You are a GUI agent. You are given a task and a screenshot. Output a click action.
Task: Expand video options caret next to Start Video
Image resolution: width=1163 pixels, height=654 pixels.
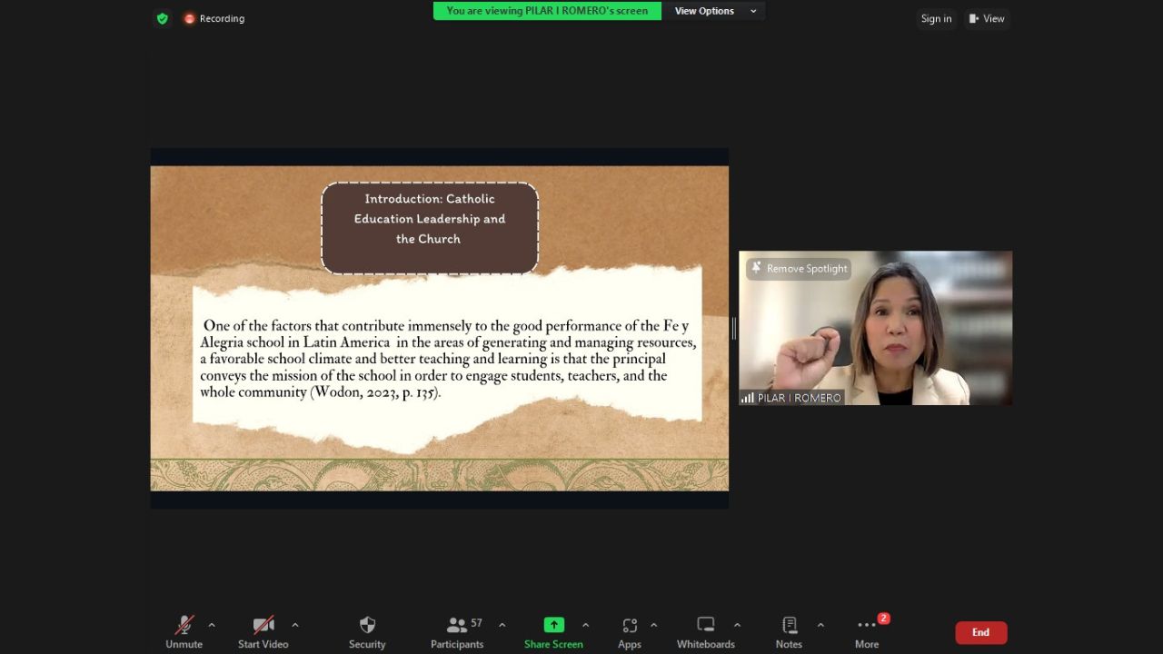coord(295,625)
